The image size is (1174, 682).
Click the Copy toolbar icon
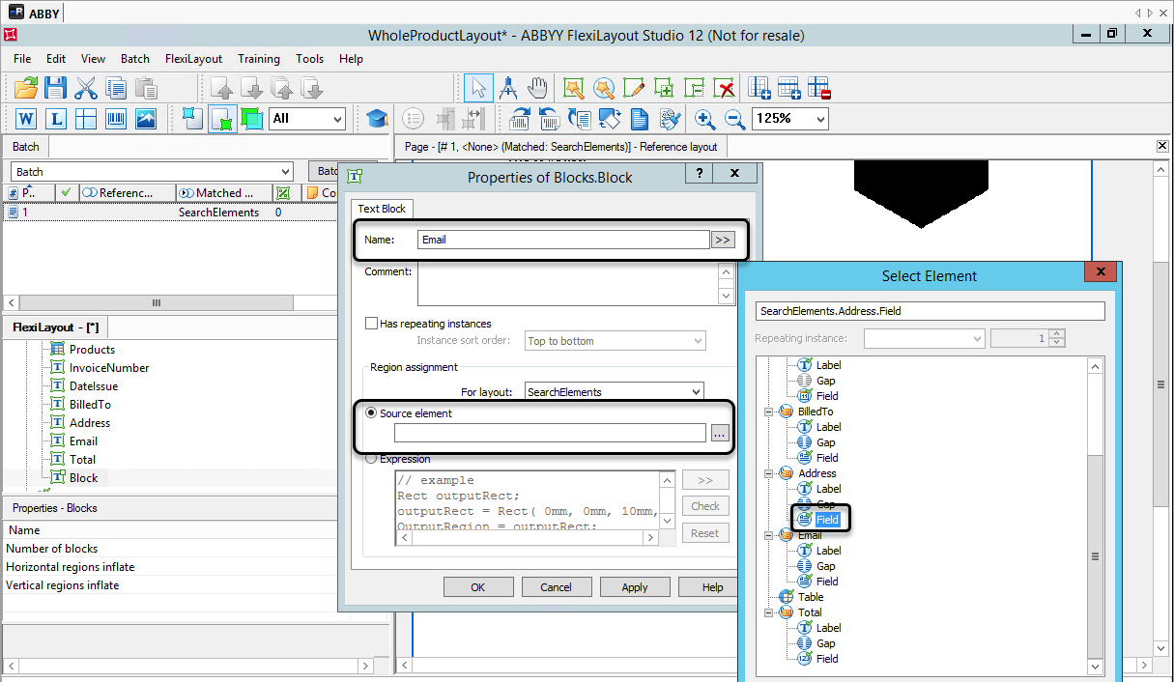[116, 89]
